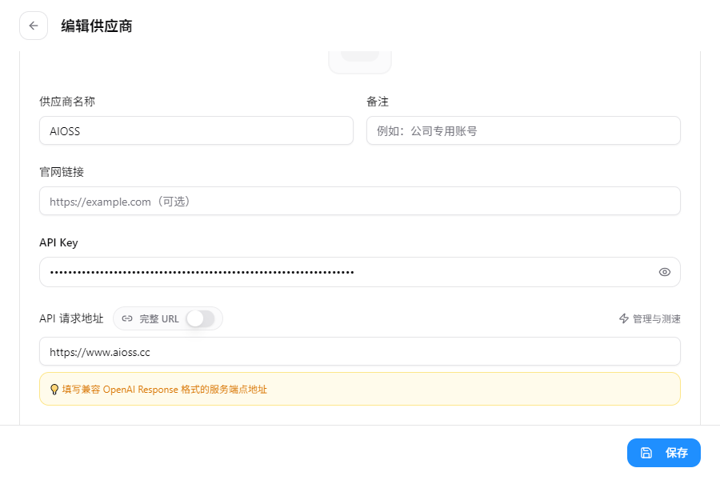Click the 备注 input field

523,131
